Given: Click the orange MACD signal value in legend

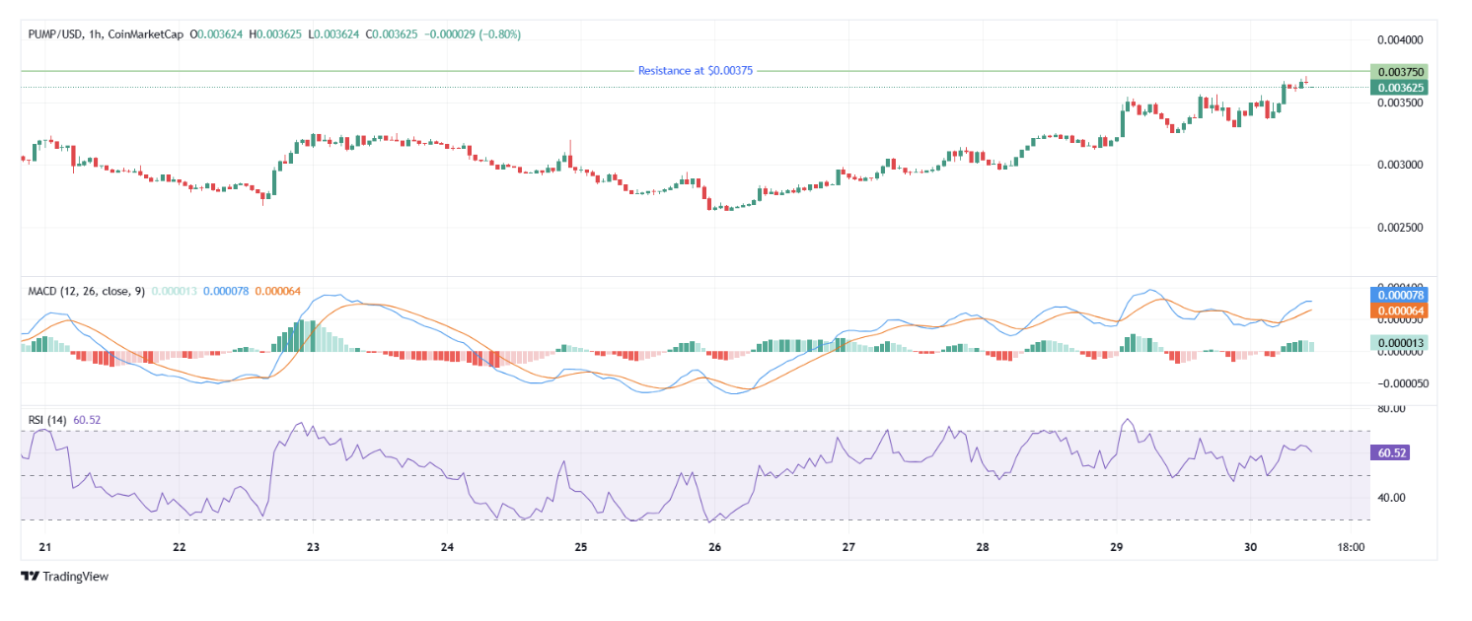Looking at the screenshot, I should (x=277, y=292).
